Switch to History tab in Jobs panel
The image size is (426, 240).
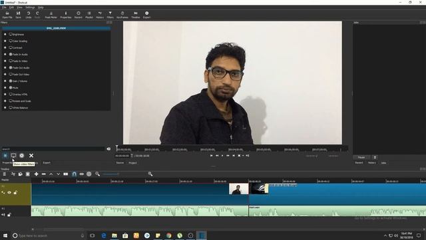coord(371,163)
